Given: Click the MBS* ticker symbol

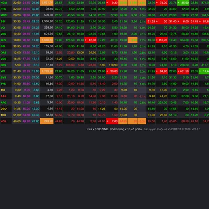Looking at the screenshot, I should click(x=4, y=15).
